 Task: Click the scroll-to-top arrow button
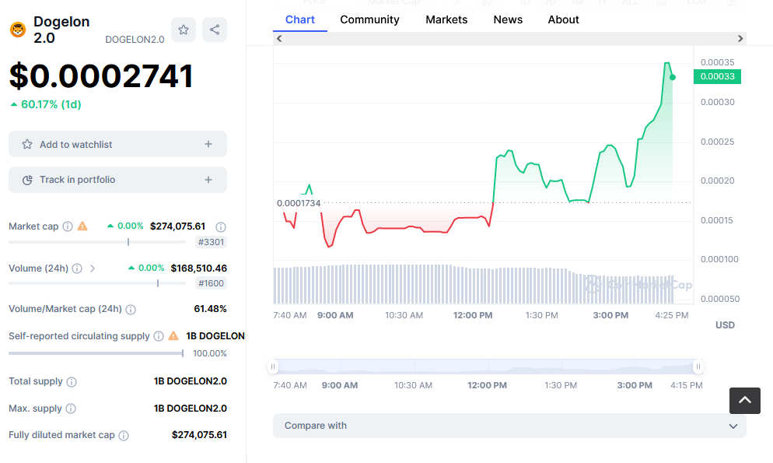745,401
